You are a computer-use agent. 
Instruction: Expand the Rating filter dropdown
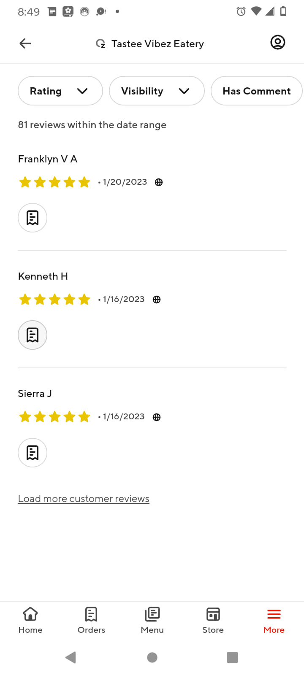[60, 91]
